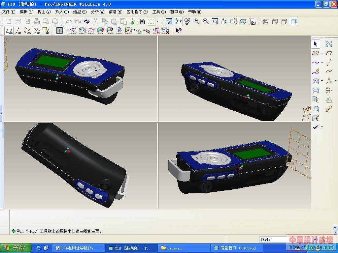Switch to wireframe display mode
This screenshot has height=253, width=338.
[x=266, y=21]
